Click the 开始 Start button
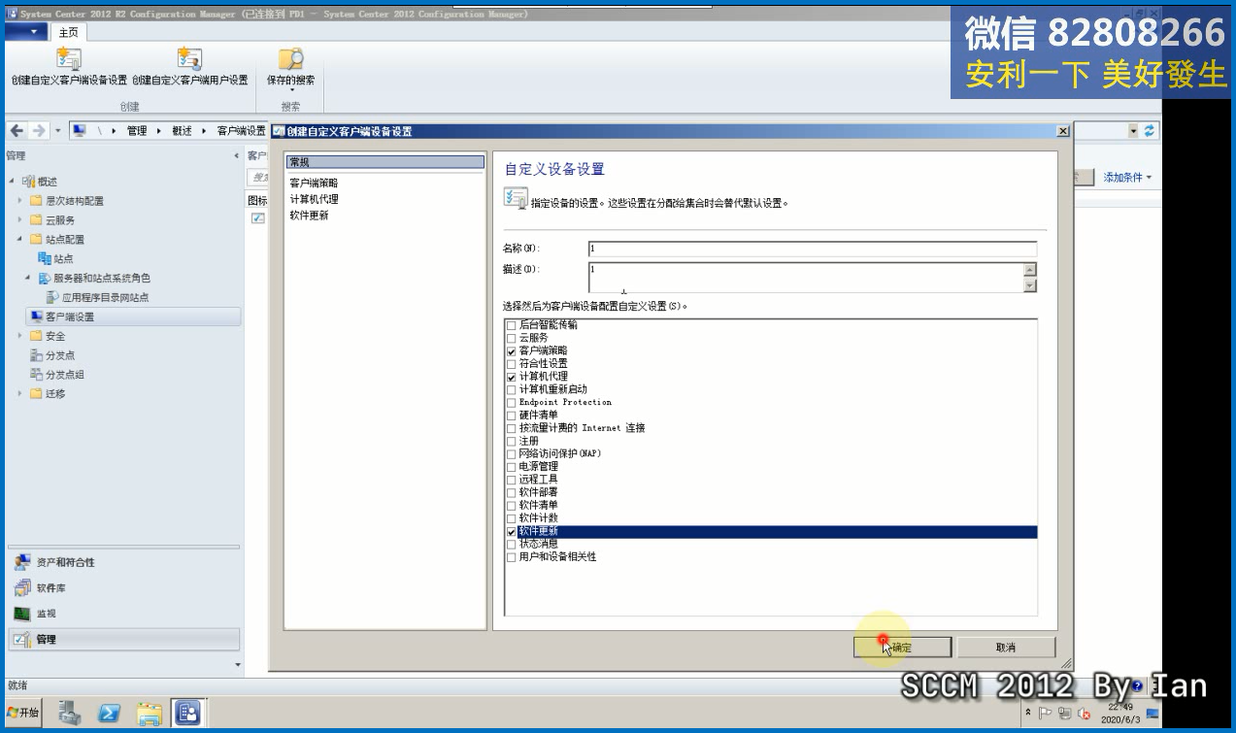The height and width of the screenshot is (733, 1236). [x=23, y=713]
